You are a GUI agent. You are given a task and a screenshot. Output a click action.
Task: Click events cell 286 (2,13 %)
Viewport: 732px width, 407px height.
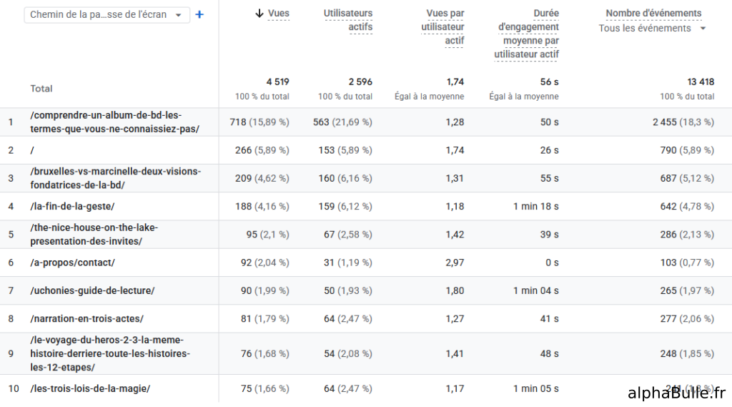coord(687,235)
